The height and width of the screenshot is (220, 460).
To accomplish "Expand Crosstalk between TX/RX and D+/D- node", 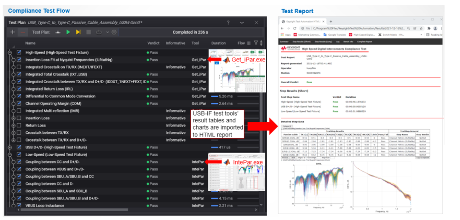I will pos(14,140).
